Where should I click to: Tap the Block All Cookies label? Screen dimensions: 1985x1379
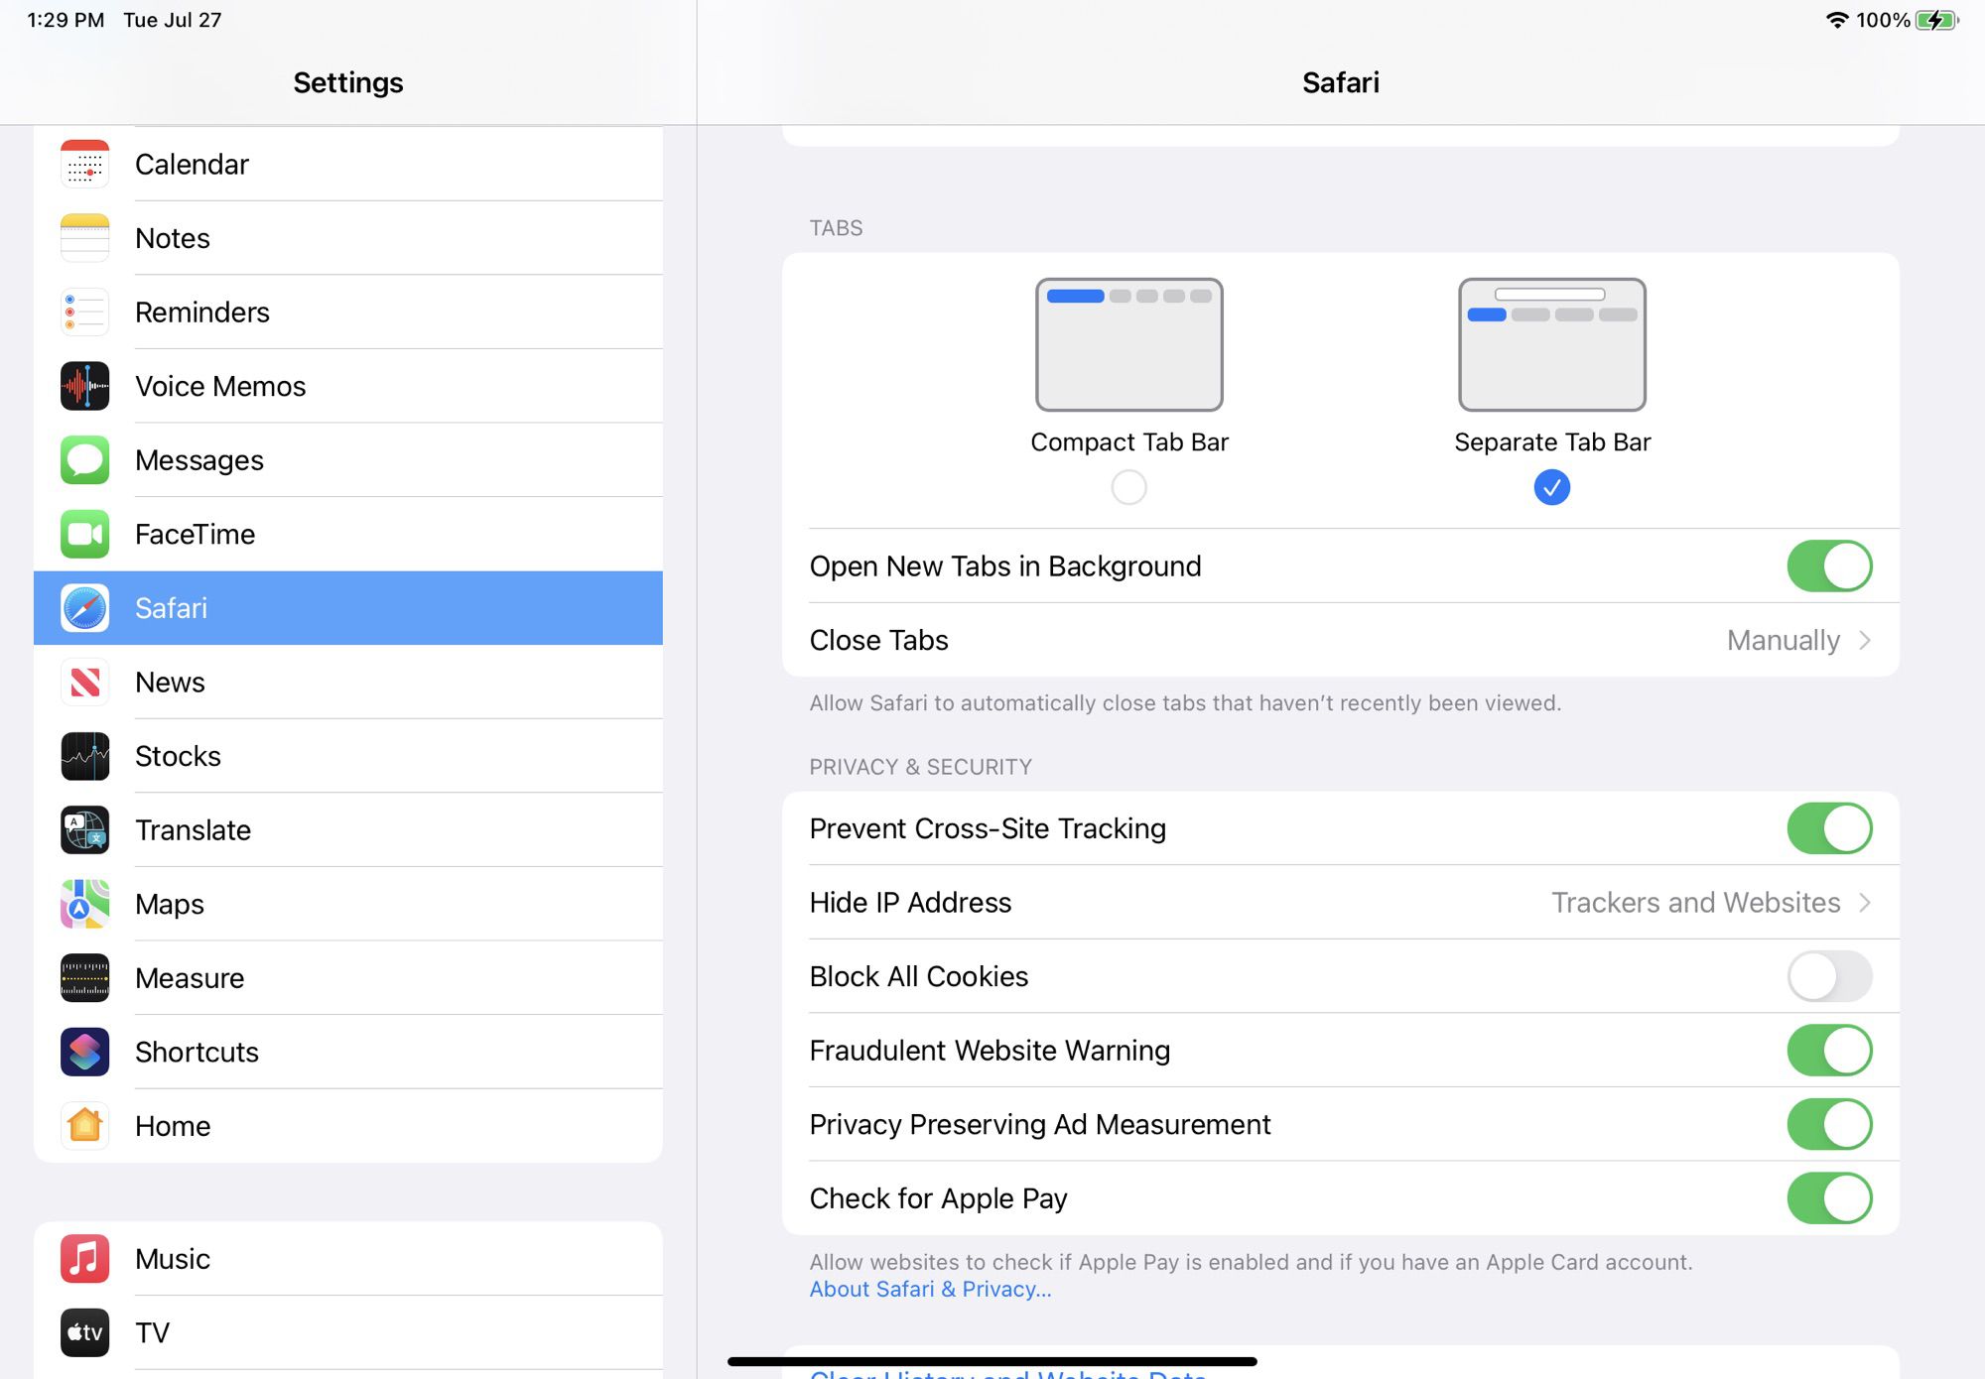click(x=918, y=976)
